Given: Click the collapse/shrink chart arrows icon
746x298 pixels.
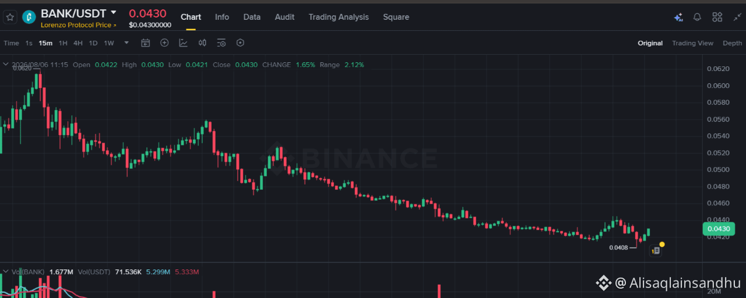Looking at the screenshot, I should pos(737,17).
